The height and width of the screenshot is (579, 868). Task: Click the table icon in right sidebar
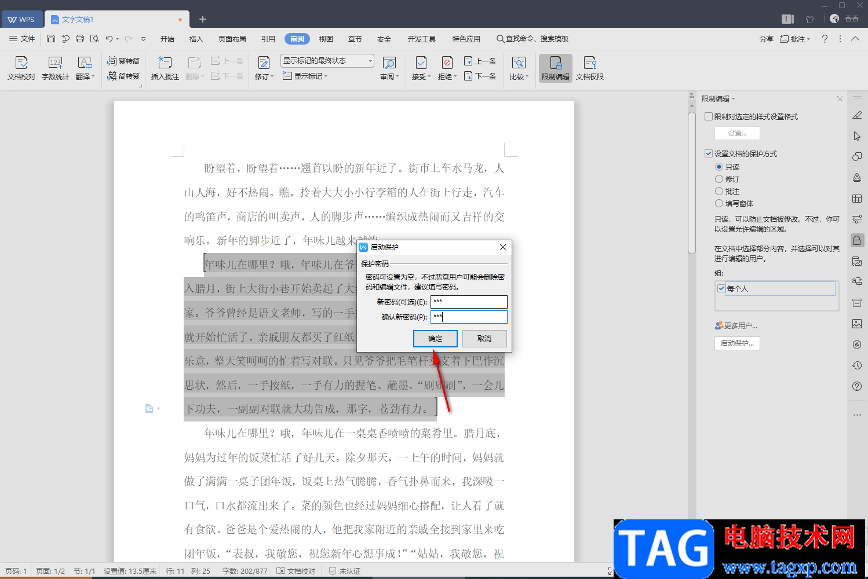(857, 199)
